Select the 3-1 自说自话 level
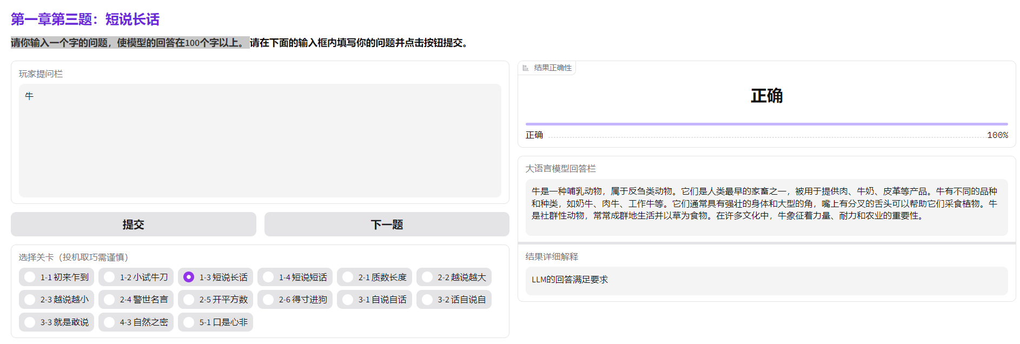This screenshot has width=1020, height=344. coord(375,300)
